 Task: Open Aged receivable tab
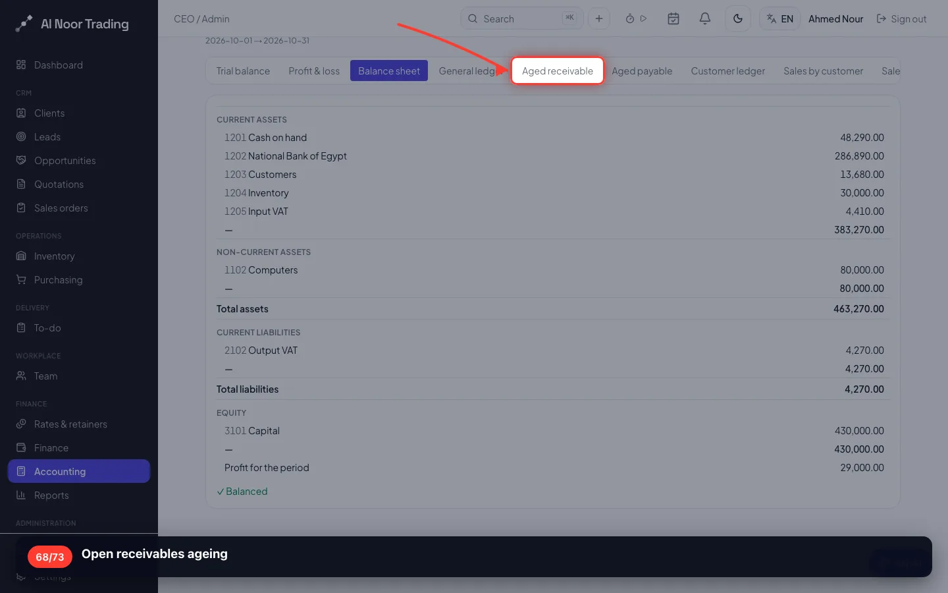pyautogui.click(x=558, y=71)
